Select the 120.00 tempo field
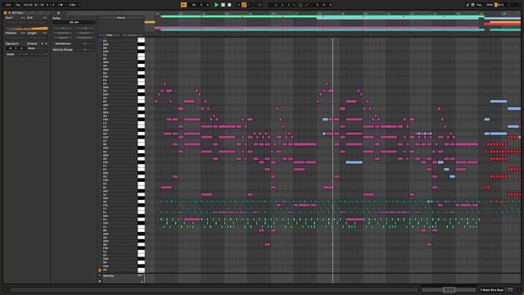The width and height of the screenshot is (524, 295). 28,5
